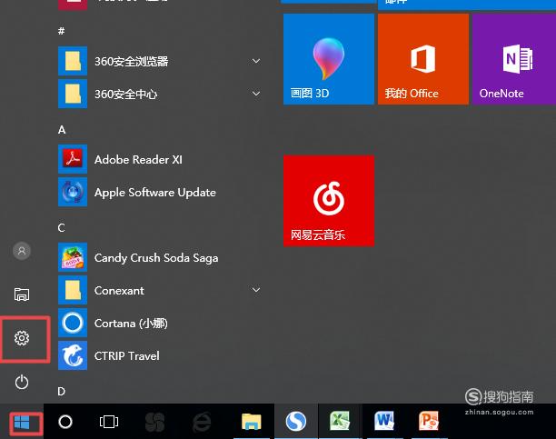Viewport: 556px width, 439px height.
Task: Click the letter D section header
Action: (x=62, y=392)
